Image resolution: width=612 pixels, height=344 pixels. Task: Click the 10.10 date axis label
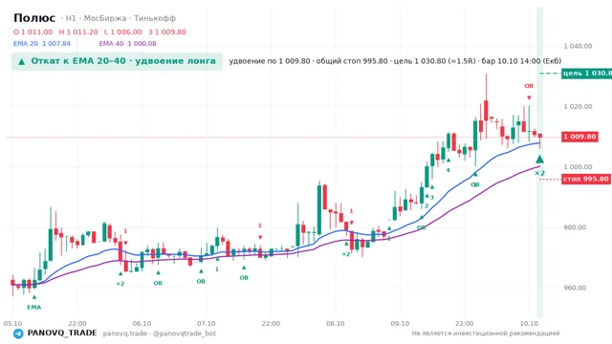click(529, 323)
